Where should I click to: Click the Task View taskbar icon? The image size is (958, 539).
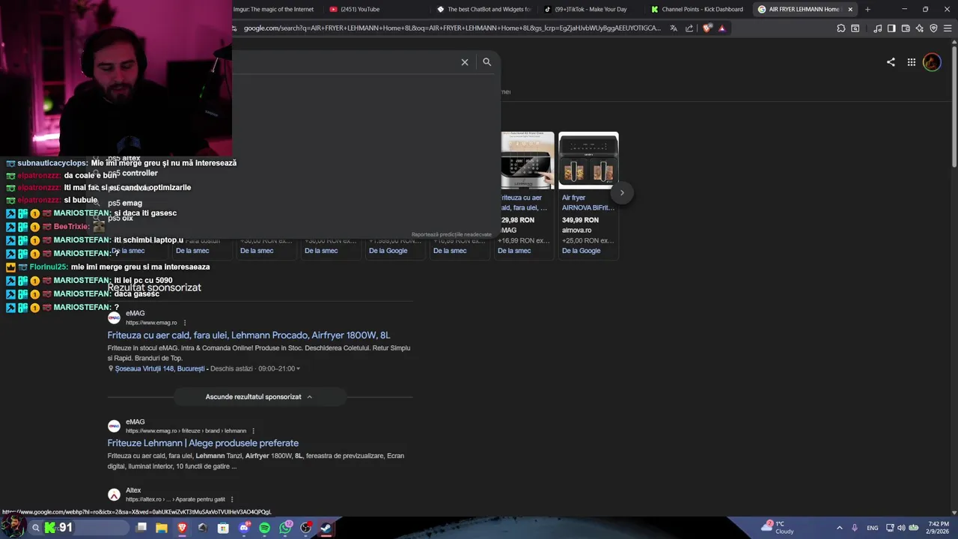141,528
